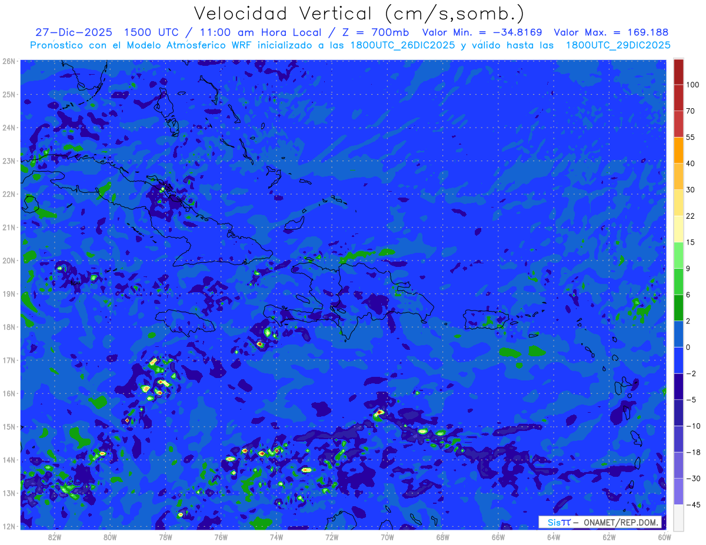
Task: Click the "76W" longitude label
Action: click(221, 537)
